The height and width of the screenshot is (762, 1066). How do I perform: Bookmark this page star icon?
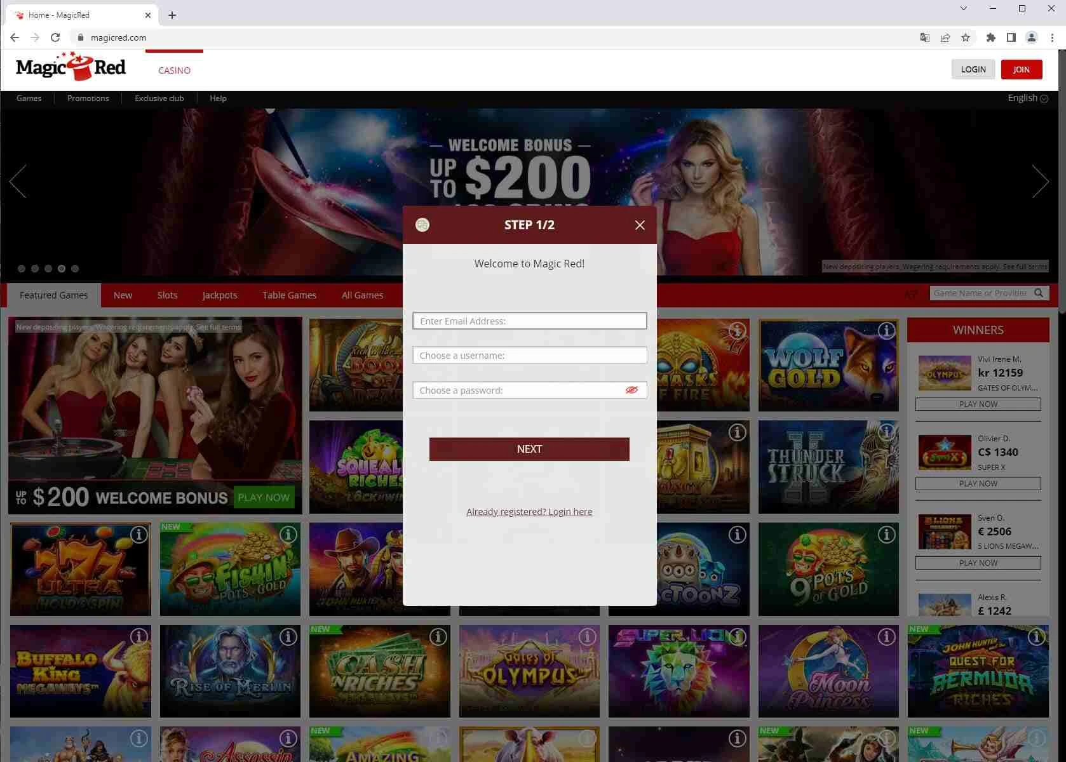pyautogui.click(x=966, y=37)
